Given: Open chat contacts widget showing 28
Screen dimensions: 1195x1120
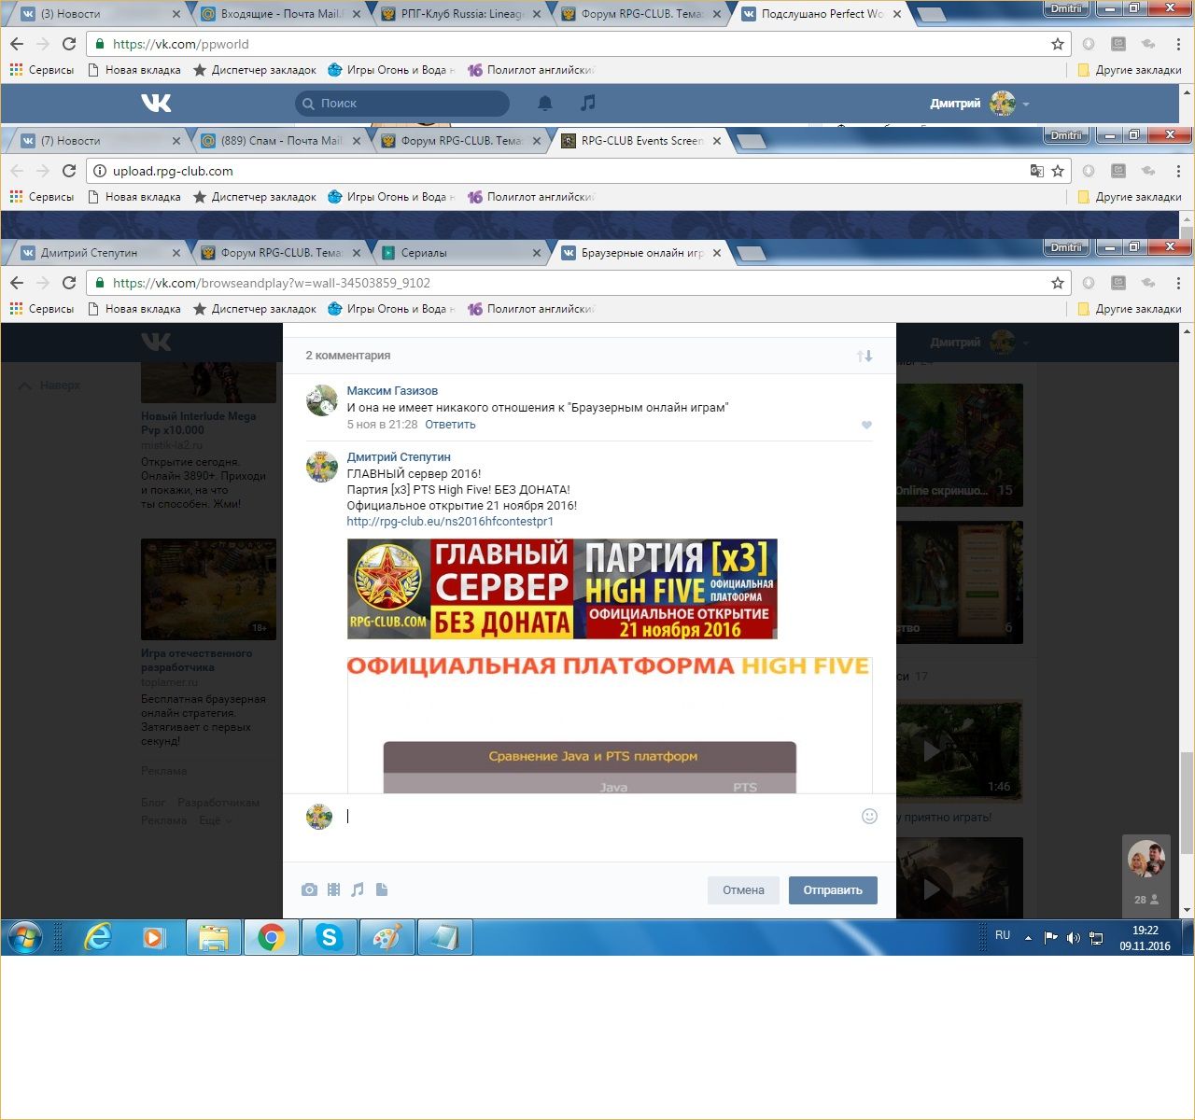Looking at the screenshot, I should [1146, 875].
